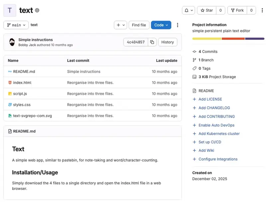Open the main branch dropdown
Viewport: 266px width, 207px height.
coord(16,25)
